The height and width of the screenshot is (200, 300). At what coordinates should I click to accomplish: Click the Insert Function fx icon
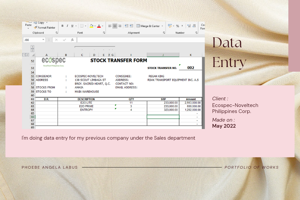tap(72, 40)
